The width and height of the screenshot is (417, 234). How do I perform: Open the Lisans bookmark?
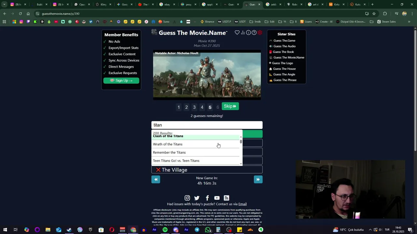[x=306, y=22]
